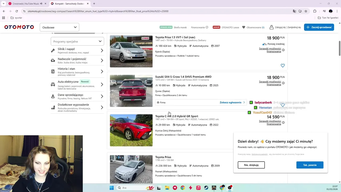Click the page vertical scrollbar thumb
This screenshot has width=341, height=192.
pyautogui.click(x=339, y=48)
